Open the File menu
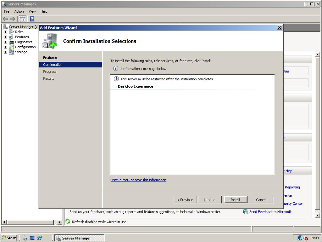 click(7, 11)
